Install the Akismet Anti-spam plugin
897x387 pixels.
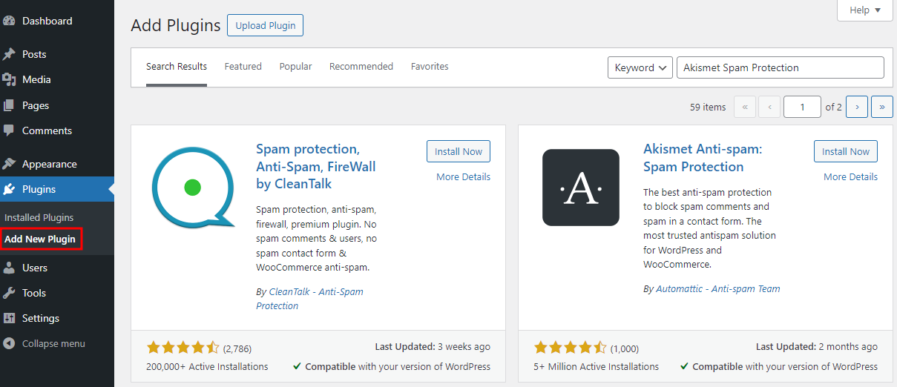click(x=845, y=151)
